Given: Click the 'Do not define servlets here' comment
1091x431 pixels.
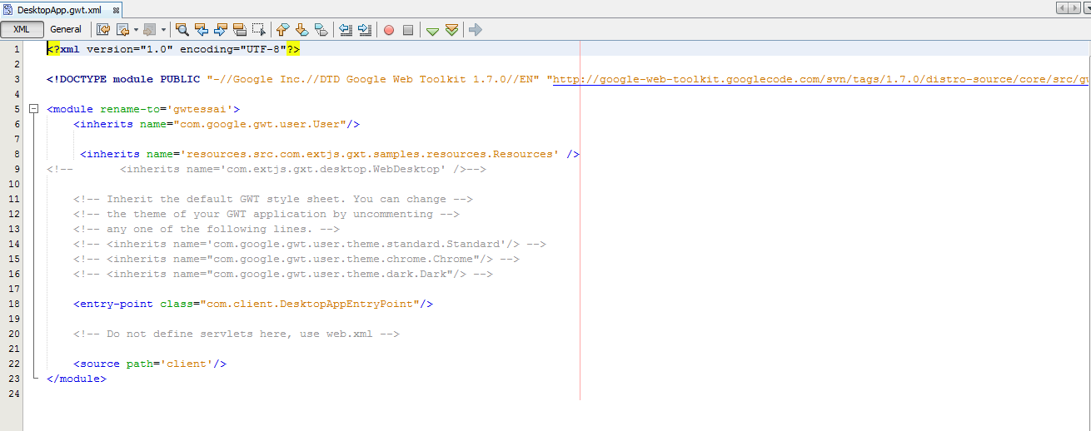Looking at the screenshot, I should point(237,334).
